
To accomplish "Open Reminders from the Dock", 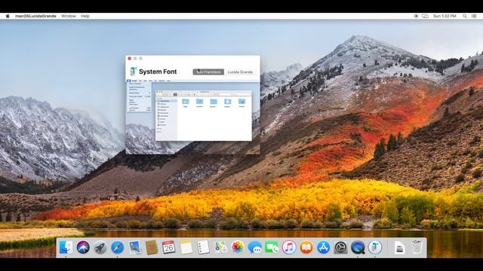I will [203, 247].
